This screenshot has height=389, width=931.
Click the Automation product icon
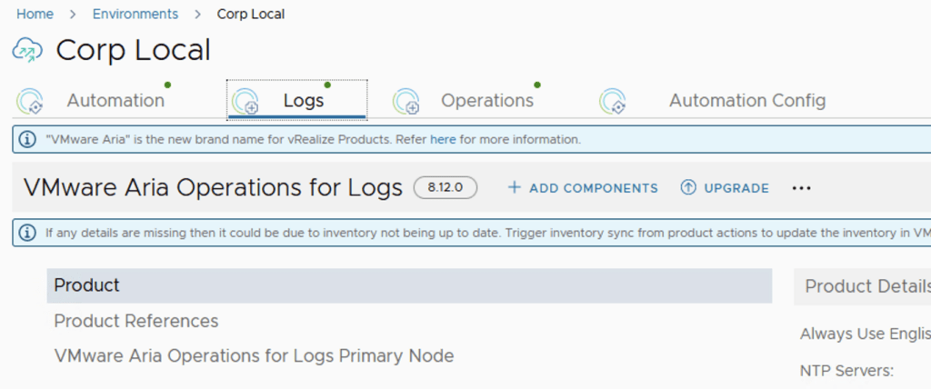[30, 102]
